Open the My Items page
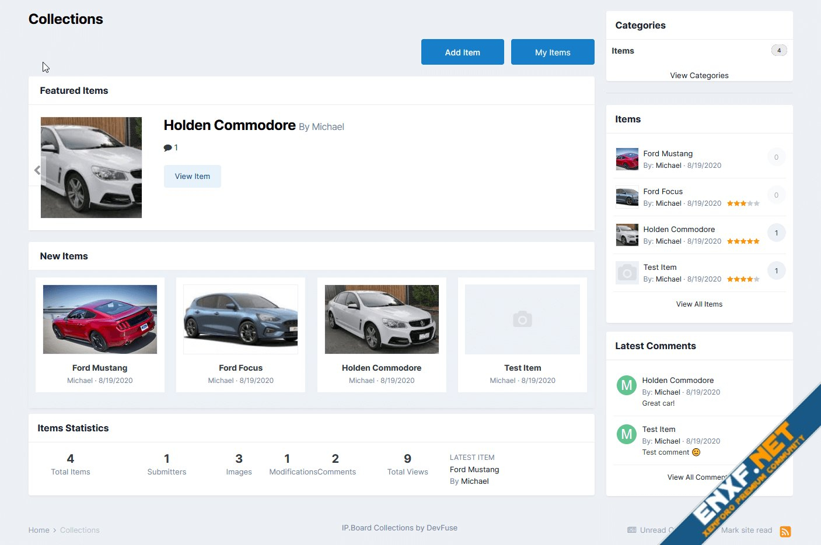This screenshot has height=545, width=821. tap(553, 52)
